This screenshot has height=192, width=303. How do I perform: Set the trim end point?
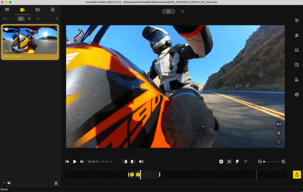coord(133,162)
